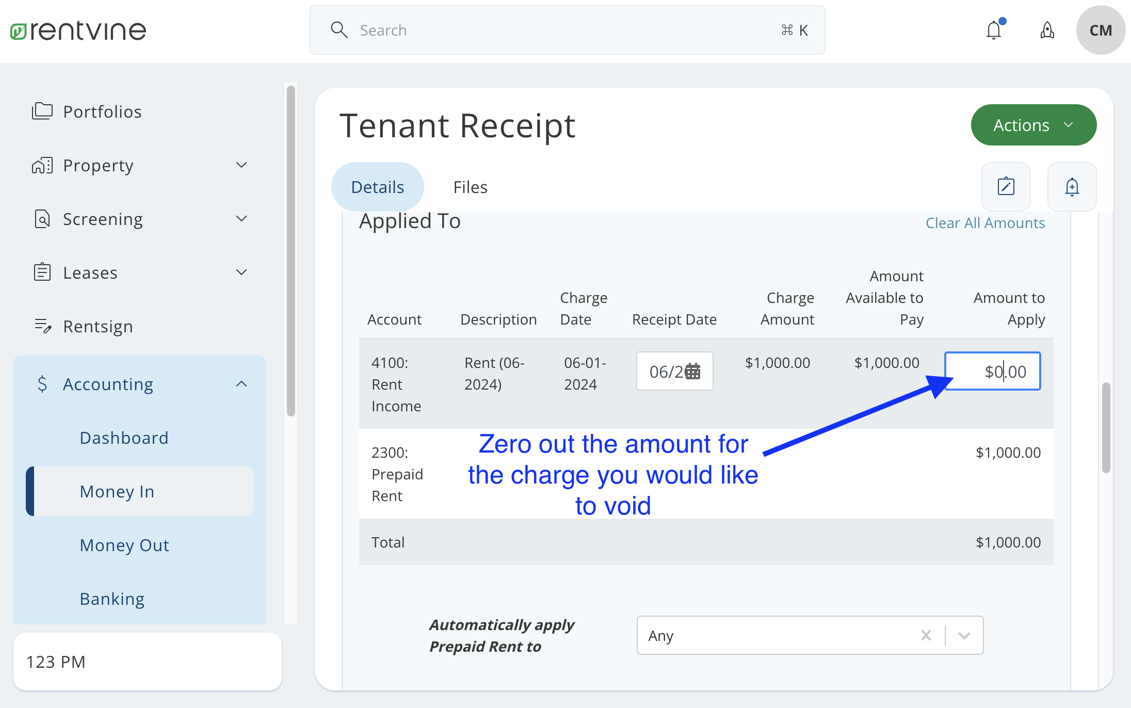The width and height of the screenshot is (1131, 708).
Task: Click the add reminder bell icon
Action: [1072, 187]
